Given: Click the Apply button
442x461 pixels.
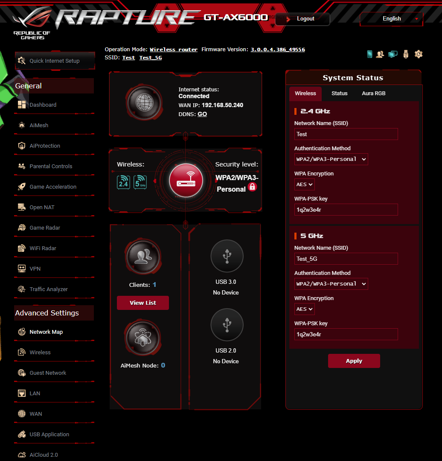Looking at the screenshot, I should [354, 361].
